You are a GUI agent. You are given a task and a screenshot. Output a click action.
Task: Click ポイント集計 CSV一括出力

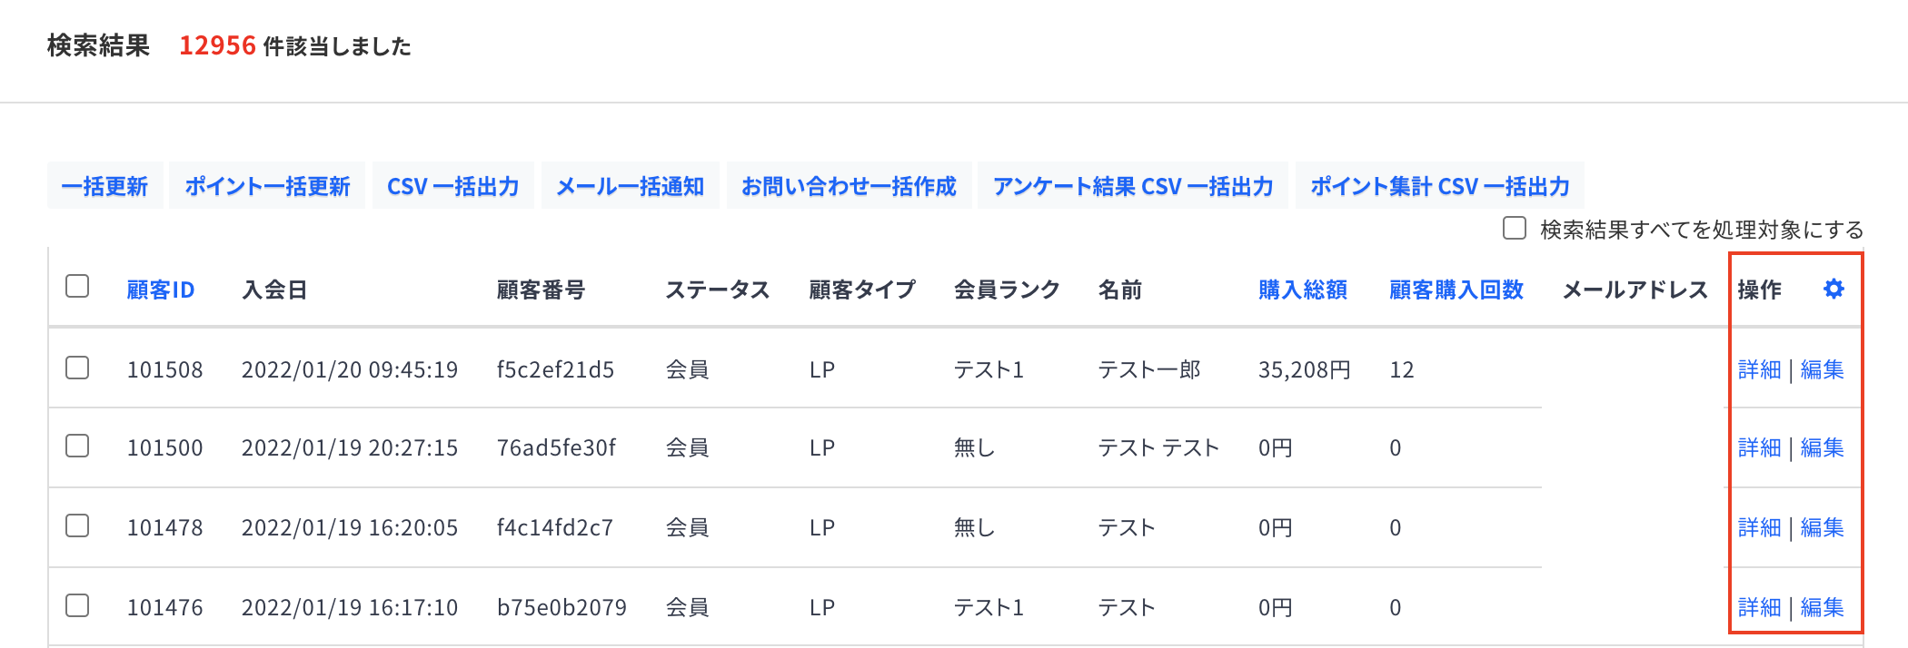[1440, 186]
